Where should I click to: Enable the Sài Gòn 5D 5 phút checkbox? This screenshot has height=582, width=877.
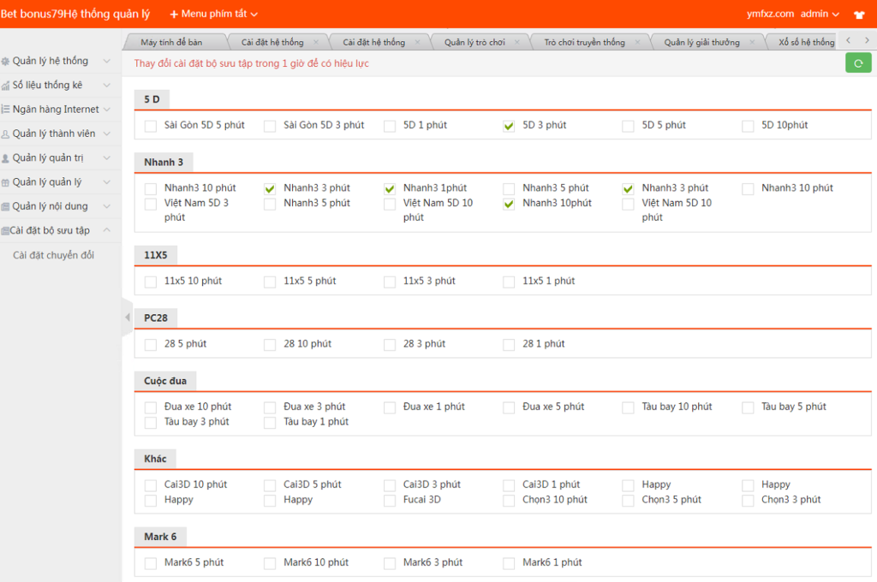(x=151, y=126)
